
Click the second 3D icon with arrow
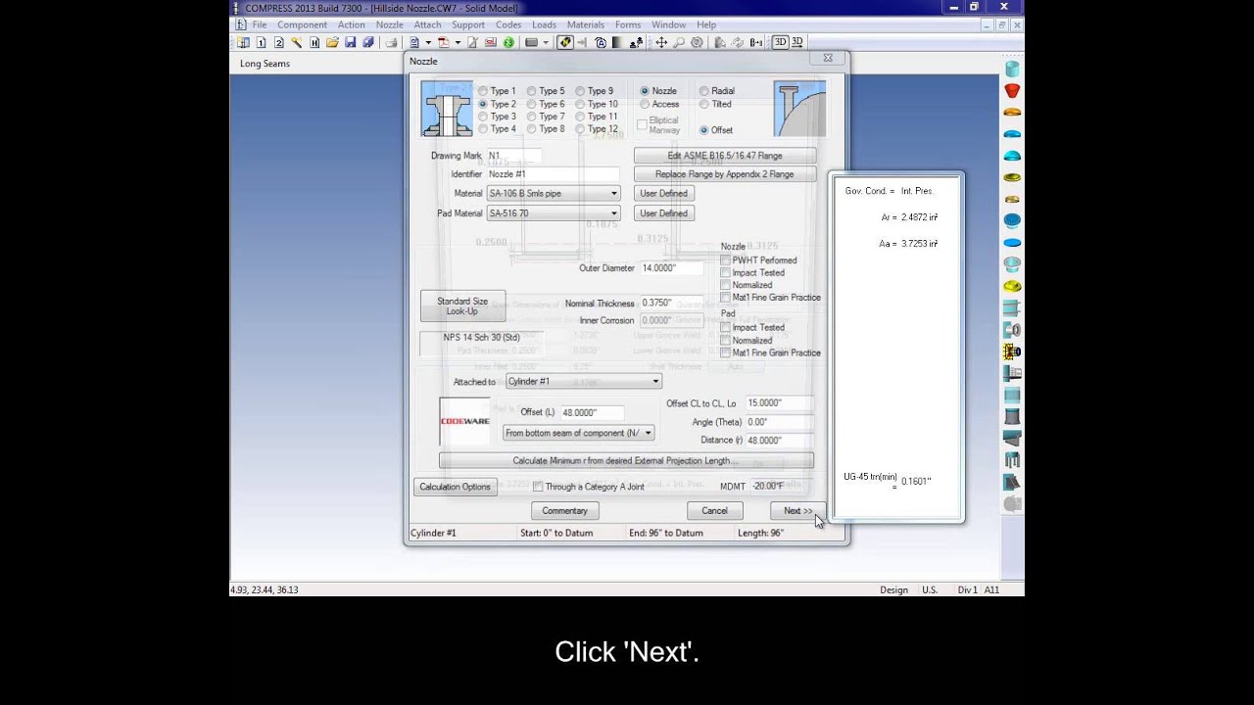(x=797, y=42)
